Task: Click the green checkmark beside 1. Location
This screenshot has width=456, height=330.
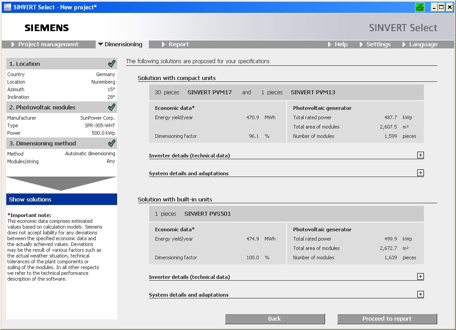Action: point(111,64)
